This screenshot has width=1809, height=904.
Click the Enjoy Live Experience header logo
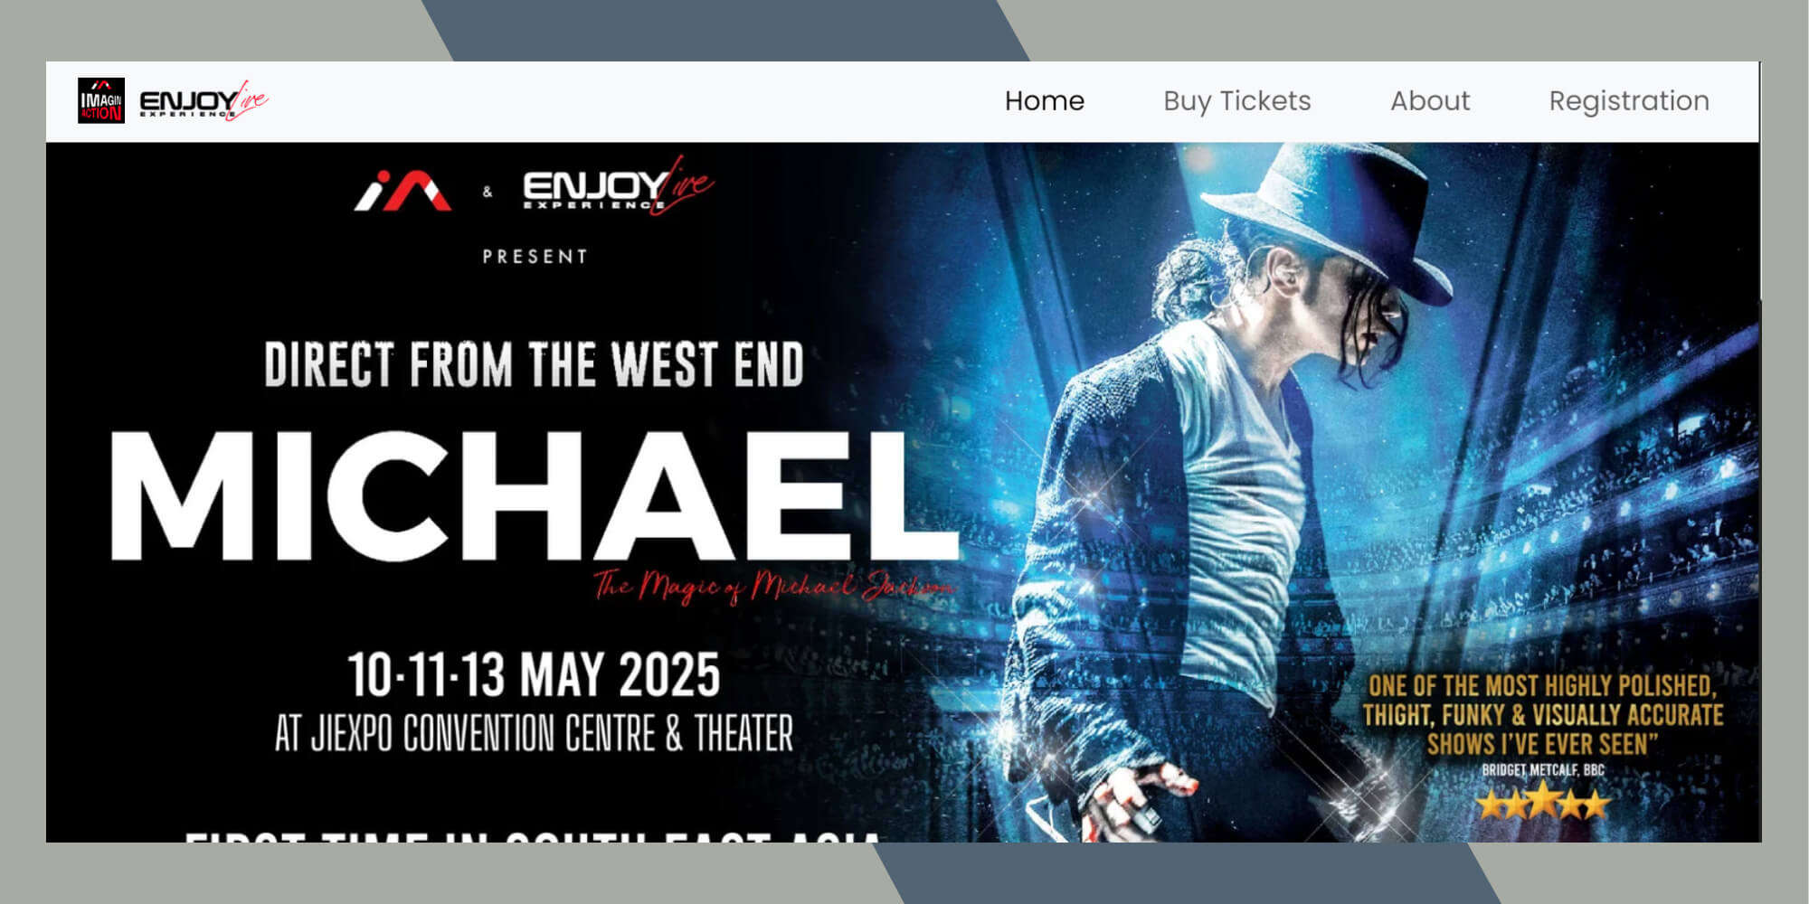tap(204, 101)
